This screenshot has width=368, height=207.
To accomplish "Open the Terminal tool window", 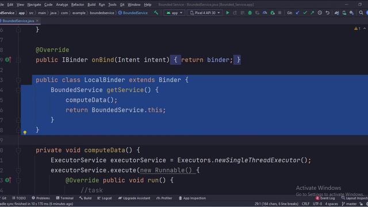I will pos(65,198).
